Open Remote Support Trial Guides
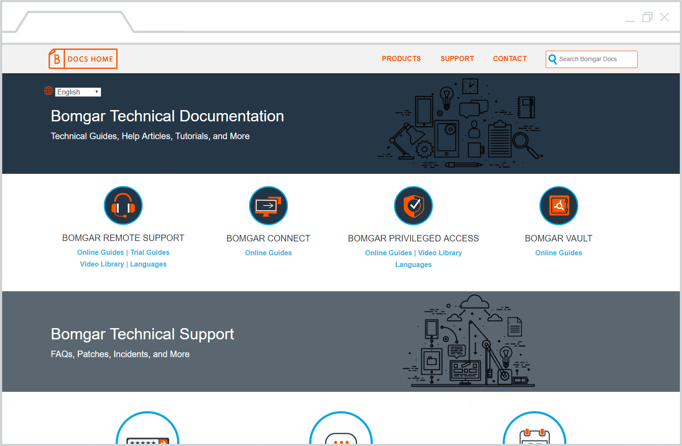Image resolution: width=682 pixels, height=446 pixels. pyautogui.click(x=150, y=252)
